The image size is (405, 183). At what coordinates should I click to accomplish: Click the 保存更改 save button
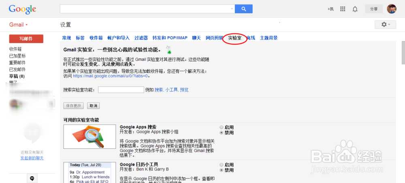pos(74,106)
